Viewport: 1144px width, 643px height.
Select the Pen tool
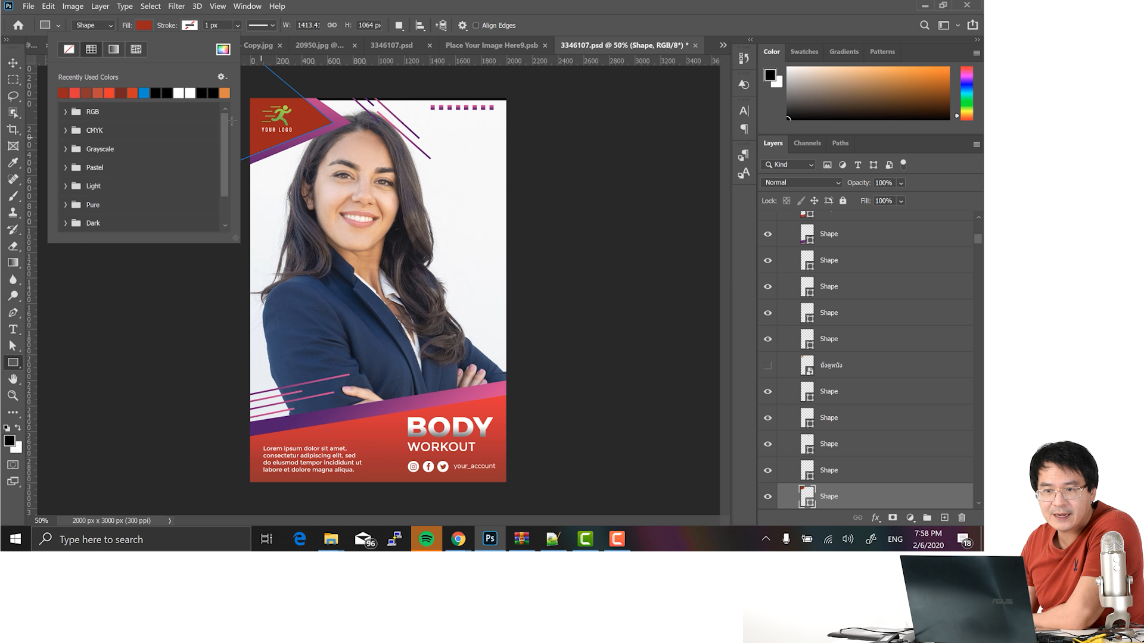[13, 313]
